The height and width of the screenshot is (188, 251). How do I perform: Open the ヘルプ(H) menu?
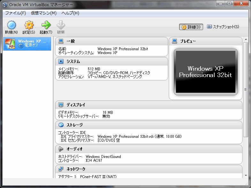[x=70, y=13]
